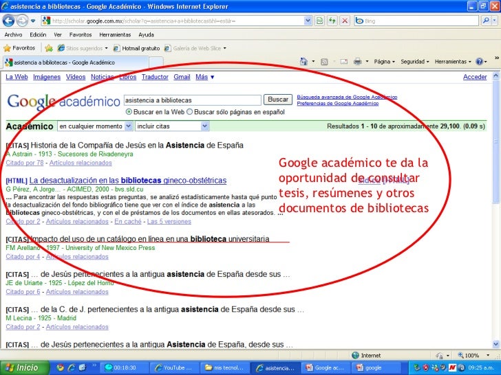Stop loading with the red X icon

point(345,21)
